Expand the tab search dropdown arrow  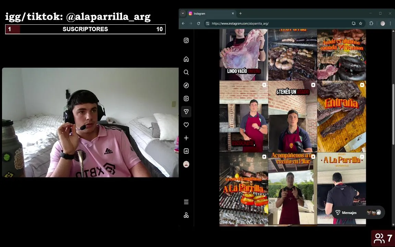point(183,13)
